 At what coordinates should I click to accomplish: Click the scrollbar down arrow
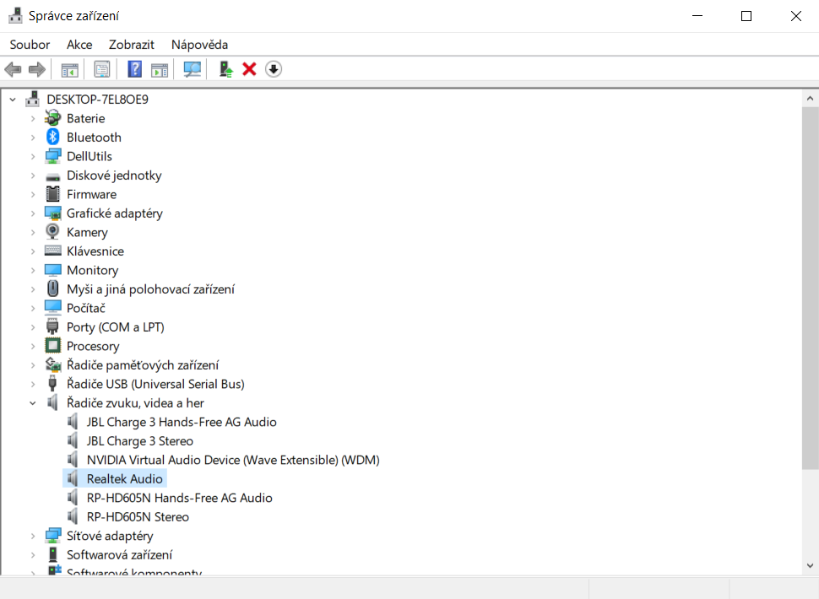(x=810, y=565)
